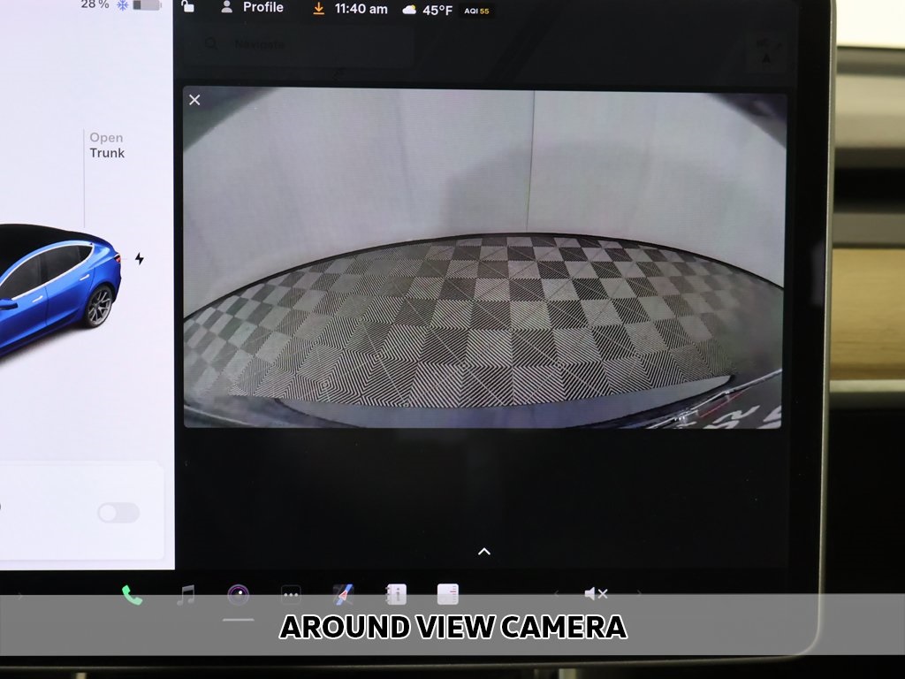The image size is (905, 679).
Task: Toggle the switch in the bottom-left card
Action: point(118,513)
